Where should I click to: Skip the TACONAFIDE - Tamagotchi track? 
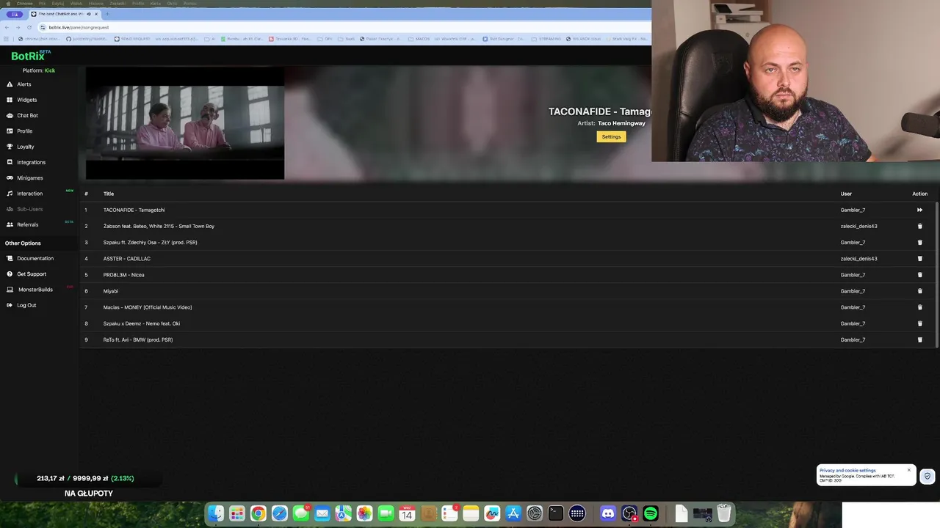pos(919,210)
